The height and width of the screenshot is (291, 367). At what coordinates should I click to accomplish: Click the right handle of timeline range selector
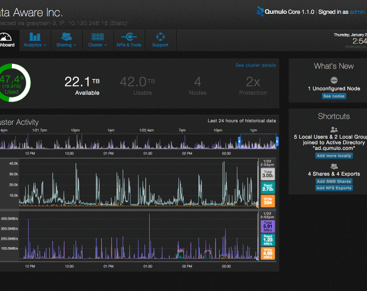click(x=277, y=141)
